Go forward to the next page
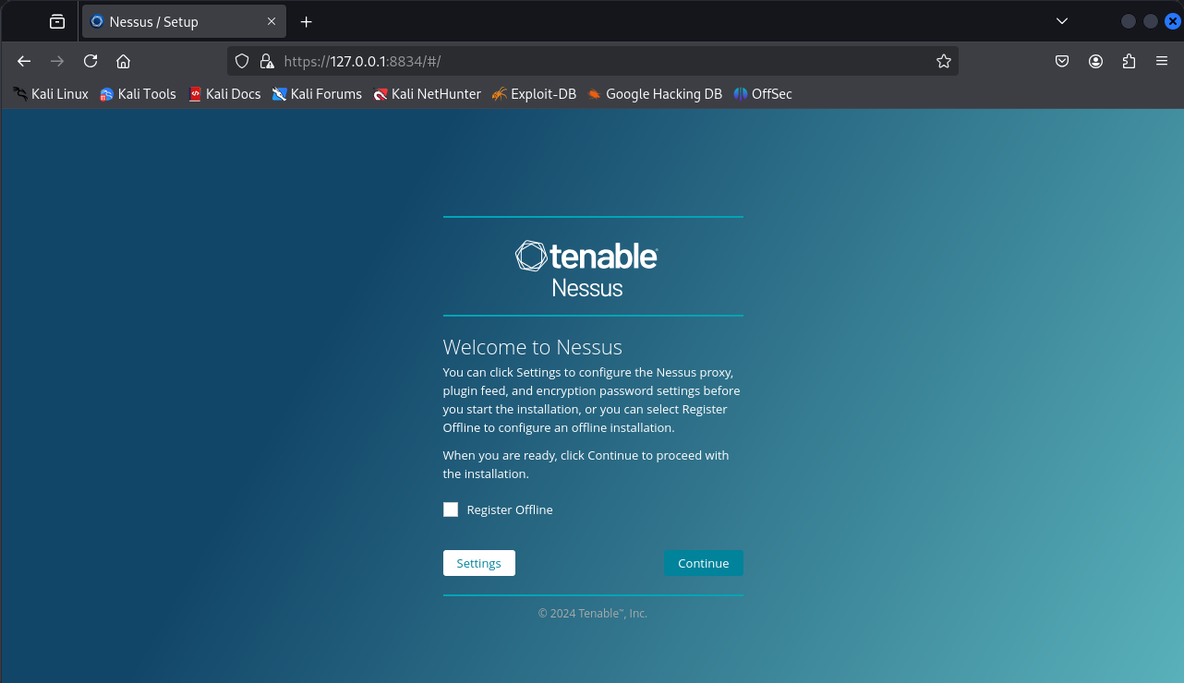Screen dimensions: 1184x683 (57, 61)
